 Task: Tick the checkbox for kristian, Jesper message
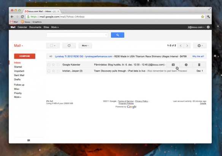pos(49,71)
